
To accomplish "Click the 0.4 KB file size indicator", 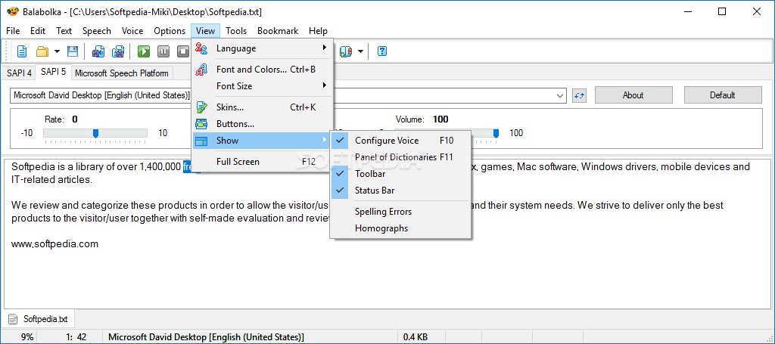I will click(x=416, y=337).
